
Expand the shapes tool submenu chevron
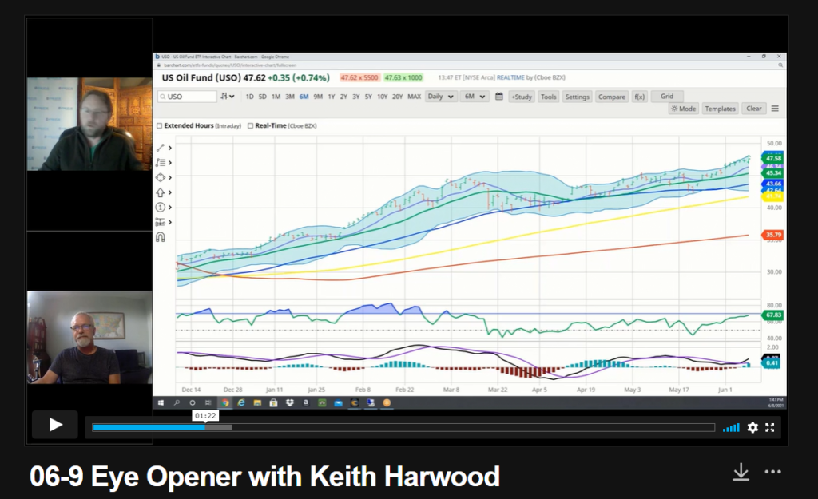(170, 177)
